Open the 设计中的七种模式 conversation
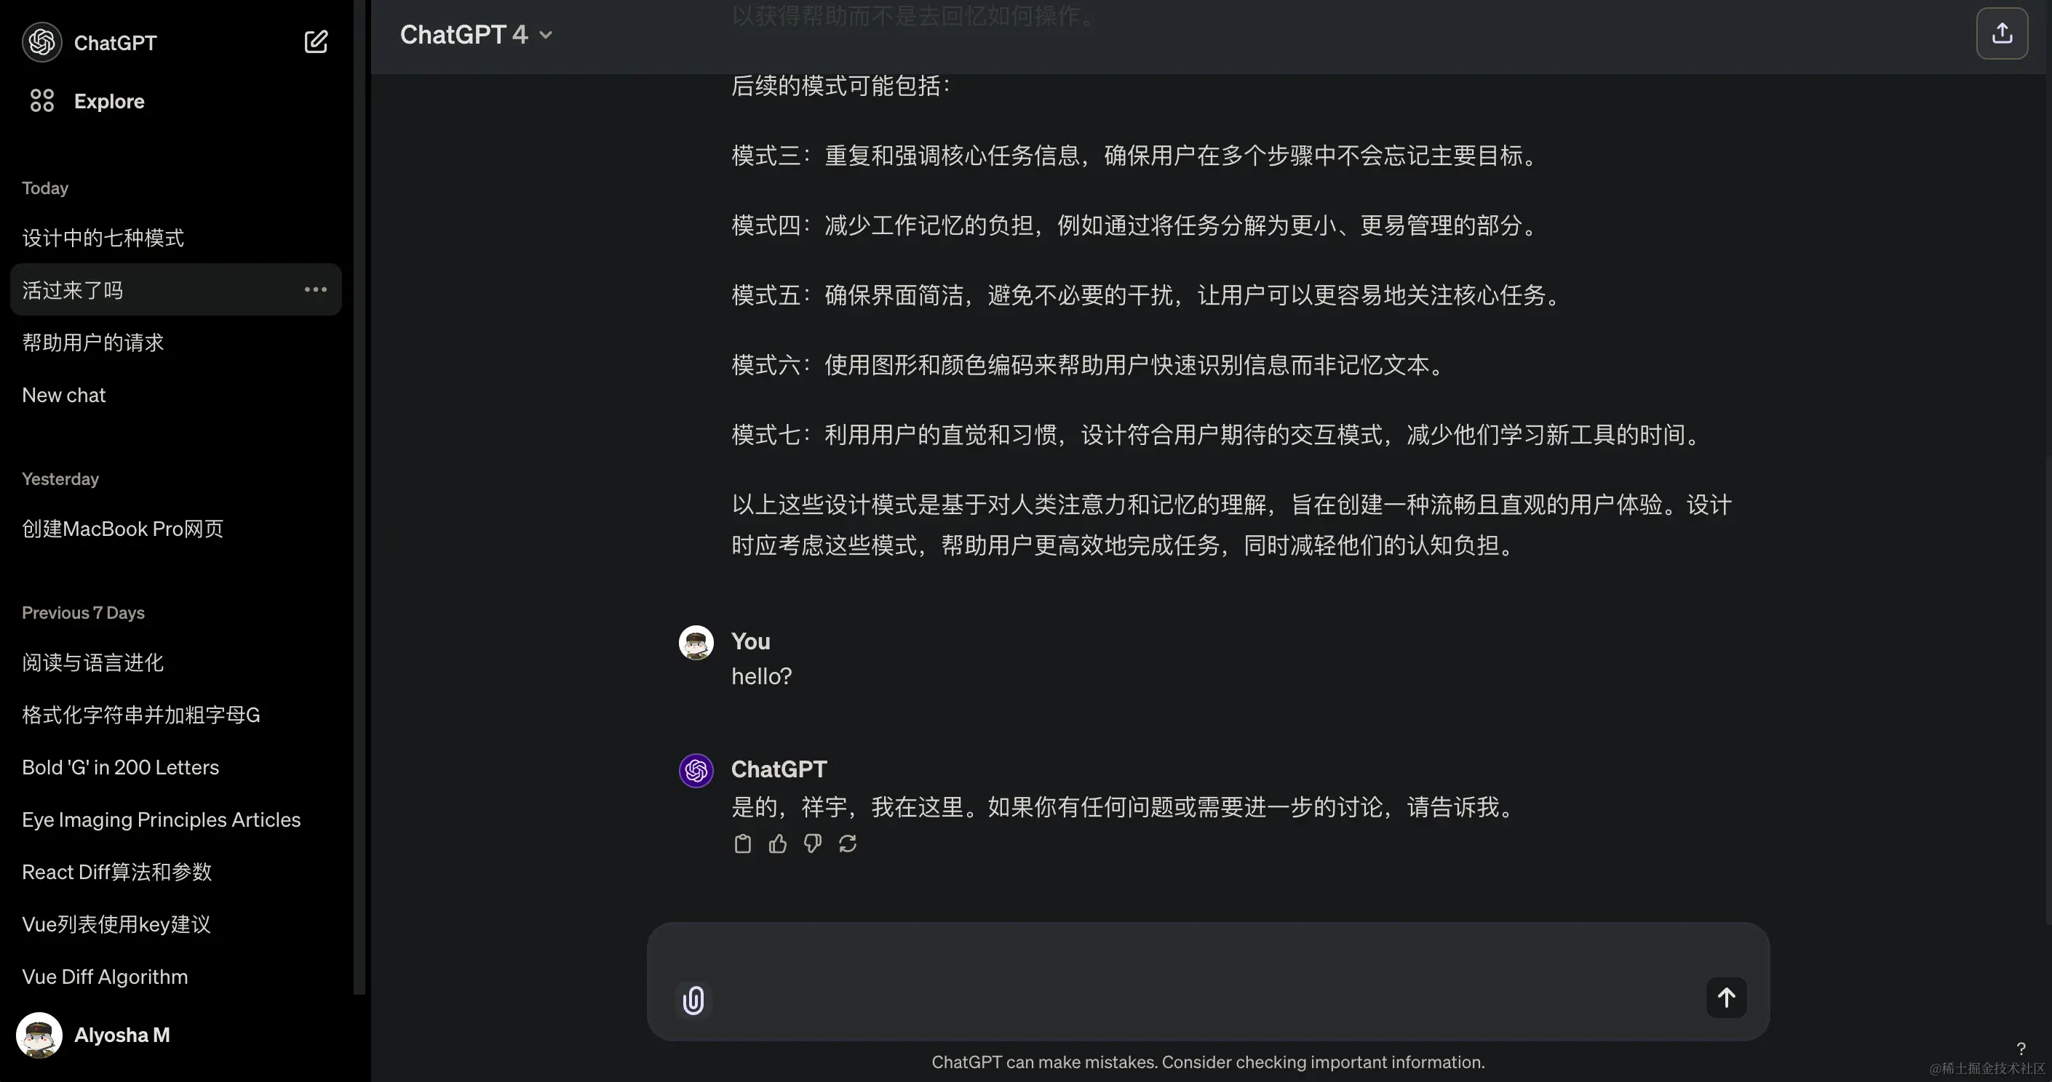Screen dimensions: 2052x1082 (103, 238)
